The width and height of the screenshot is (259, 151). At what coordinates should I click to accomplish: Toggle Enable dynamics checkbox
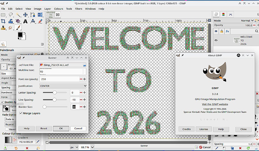pyautogui.click(x=2, y=102)
